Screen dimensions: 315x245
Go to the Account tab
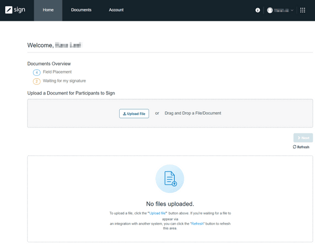pos(116,10)
